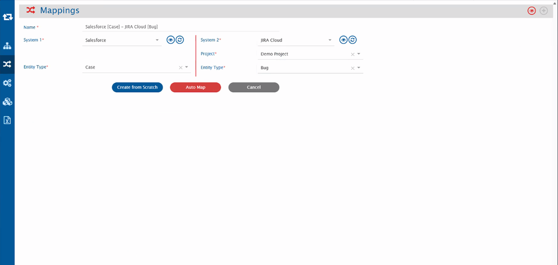Open the stacked cubes sidebar icon
The width and height of the screenshot is (558, 265).
(7, 102)
